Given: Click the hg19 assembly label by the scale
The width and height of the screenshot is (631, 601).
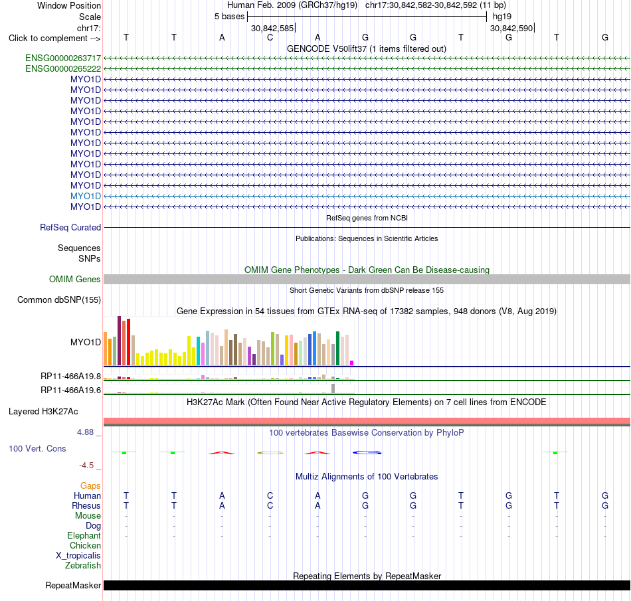Looking at the screenshot, I should 502,17.
